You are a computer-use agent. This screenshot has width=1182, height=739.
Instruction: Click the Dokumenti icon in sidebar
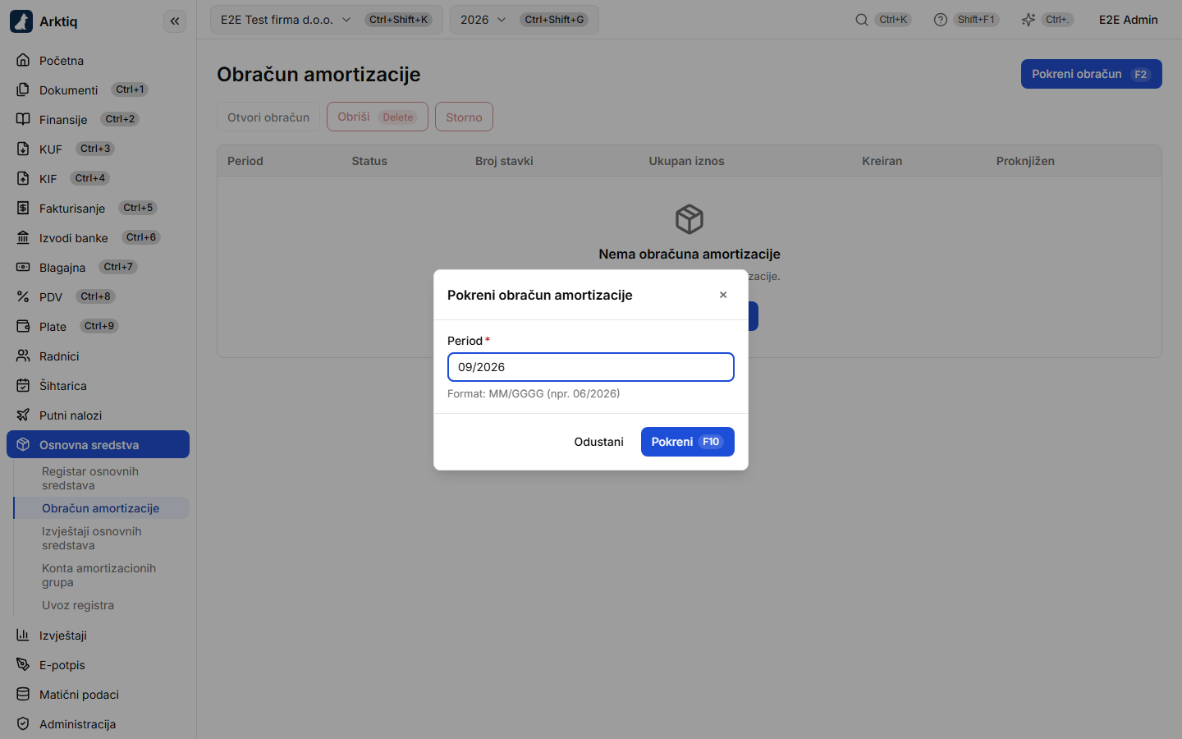[23, 90]
